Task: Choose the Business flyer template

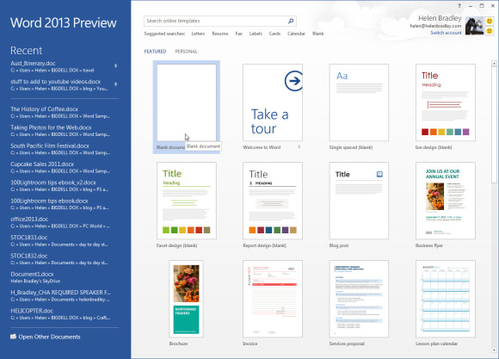Action: pos(446,201)
